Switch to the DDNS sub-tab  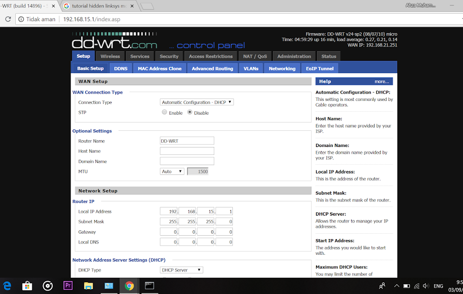click(x=120, y=68)
